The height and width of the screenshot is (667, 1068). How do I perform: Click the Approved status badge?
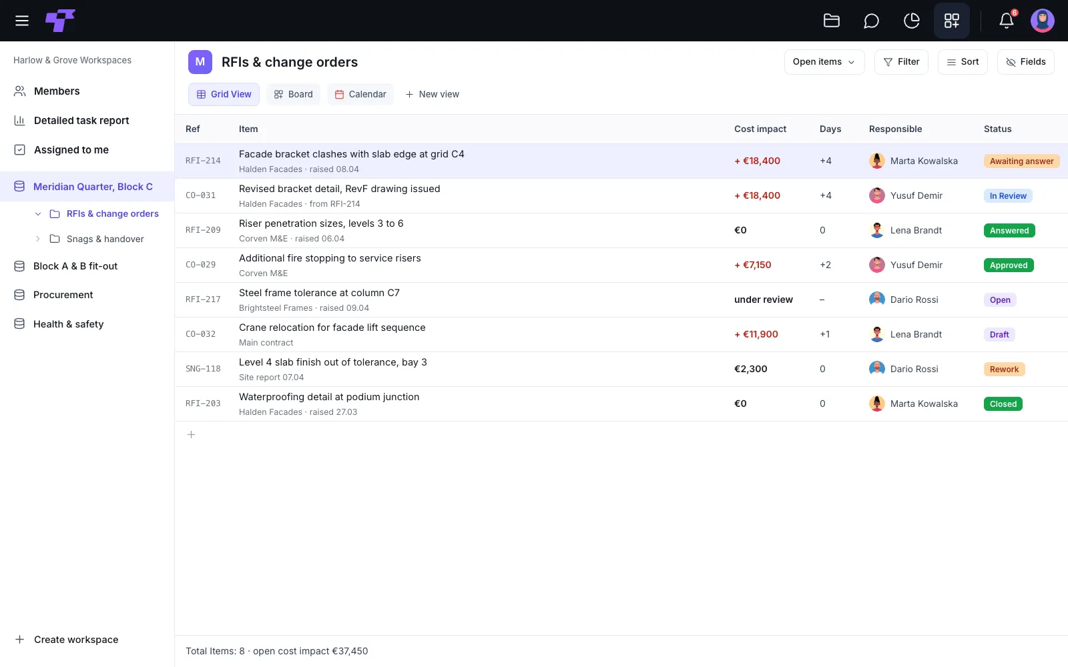click(x=1009, y=265)
